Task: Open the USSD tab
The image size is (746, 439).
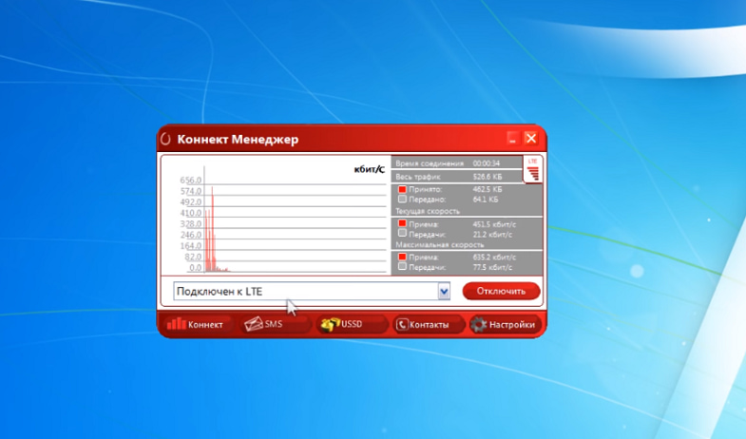Action: (x=351, y=324)
